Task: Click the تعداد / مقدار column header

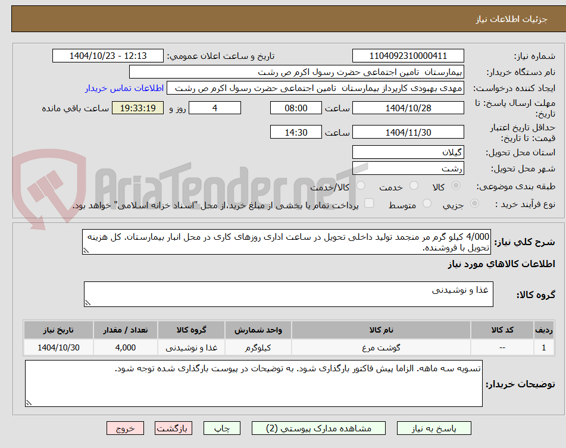Action: click(125, 330)
